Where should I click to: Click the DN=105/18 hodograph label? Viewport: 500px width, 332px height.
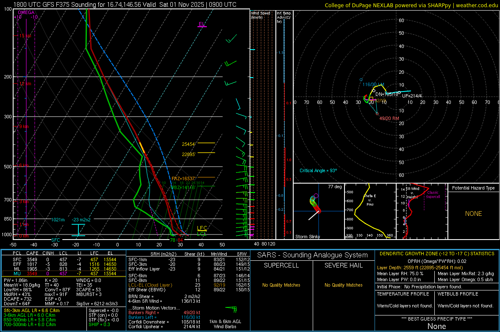387,94
